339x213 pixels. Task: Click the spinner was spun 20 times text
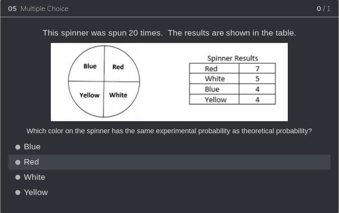pyautogui.click(x=169, y=33)
